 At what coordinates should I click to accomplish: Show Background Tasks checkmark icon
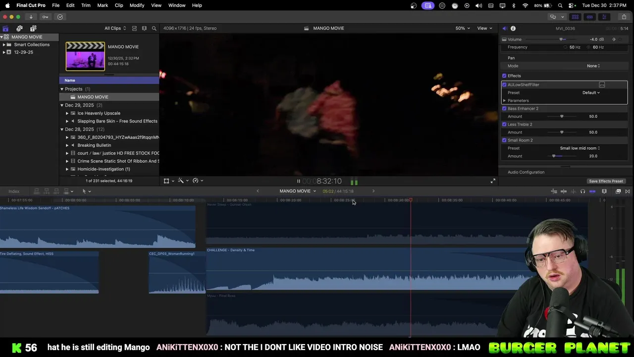coord(60,17)
